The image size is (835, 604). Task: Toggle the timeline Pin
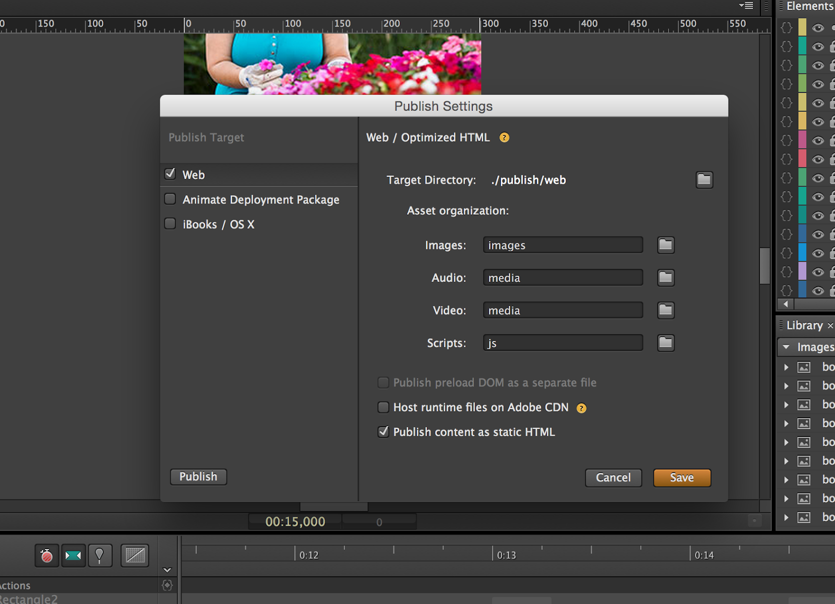tap(100, 555)
